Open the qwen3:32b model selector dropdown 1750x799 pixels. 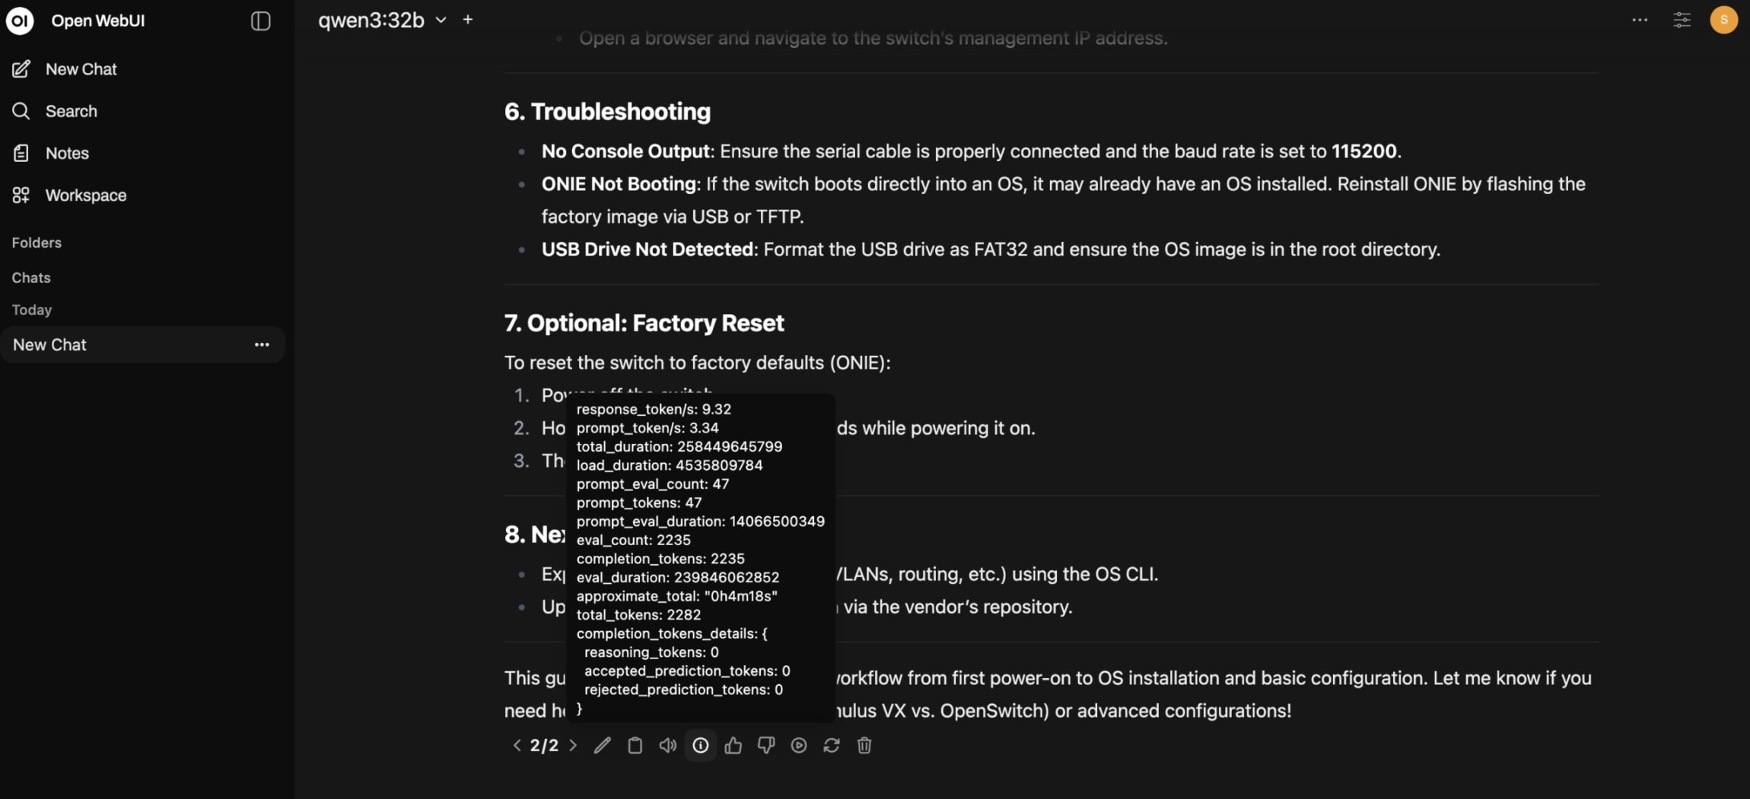tap(380, 20)
